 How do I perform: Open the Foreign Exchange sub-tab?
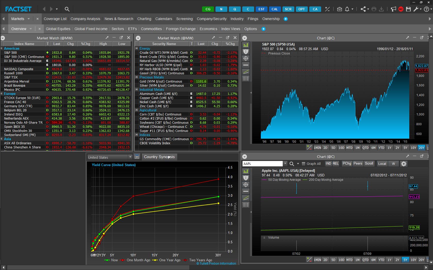point(181,29)
